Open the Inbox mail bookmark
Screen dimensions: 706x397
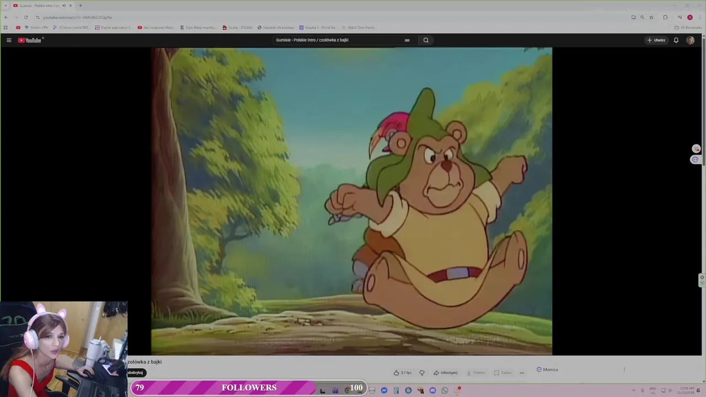(x=71, y=28)
